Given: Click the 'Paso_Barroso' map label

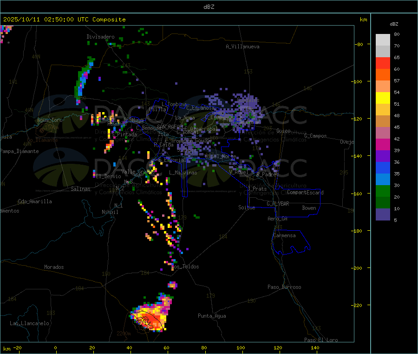Looking at the screenshot, I should click(284, 287).
